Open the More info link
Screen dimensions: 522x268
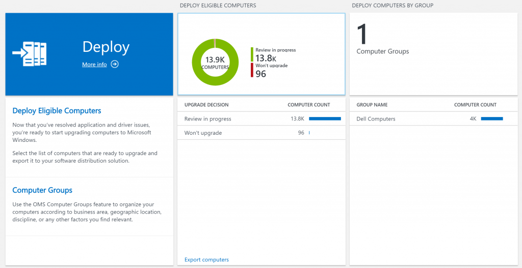click(94, 65)
